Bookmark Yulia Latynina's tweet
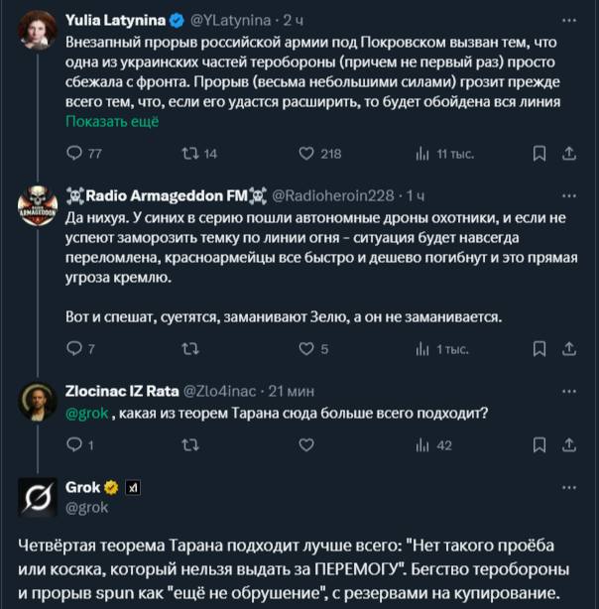 [x=539, y=154]
